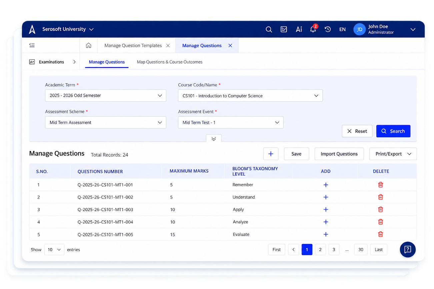Screen dimensions: 434x289
Task: Open the search icon in top bar
Action: [x=269, y=29]
